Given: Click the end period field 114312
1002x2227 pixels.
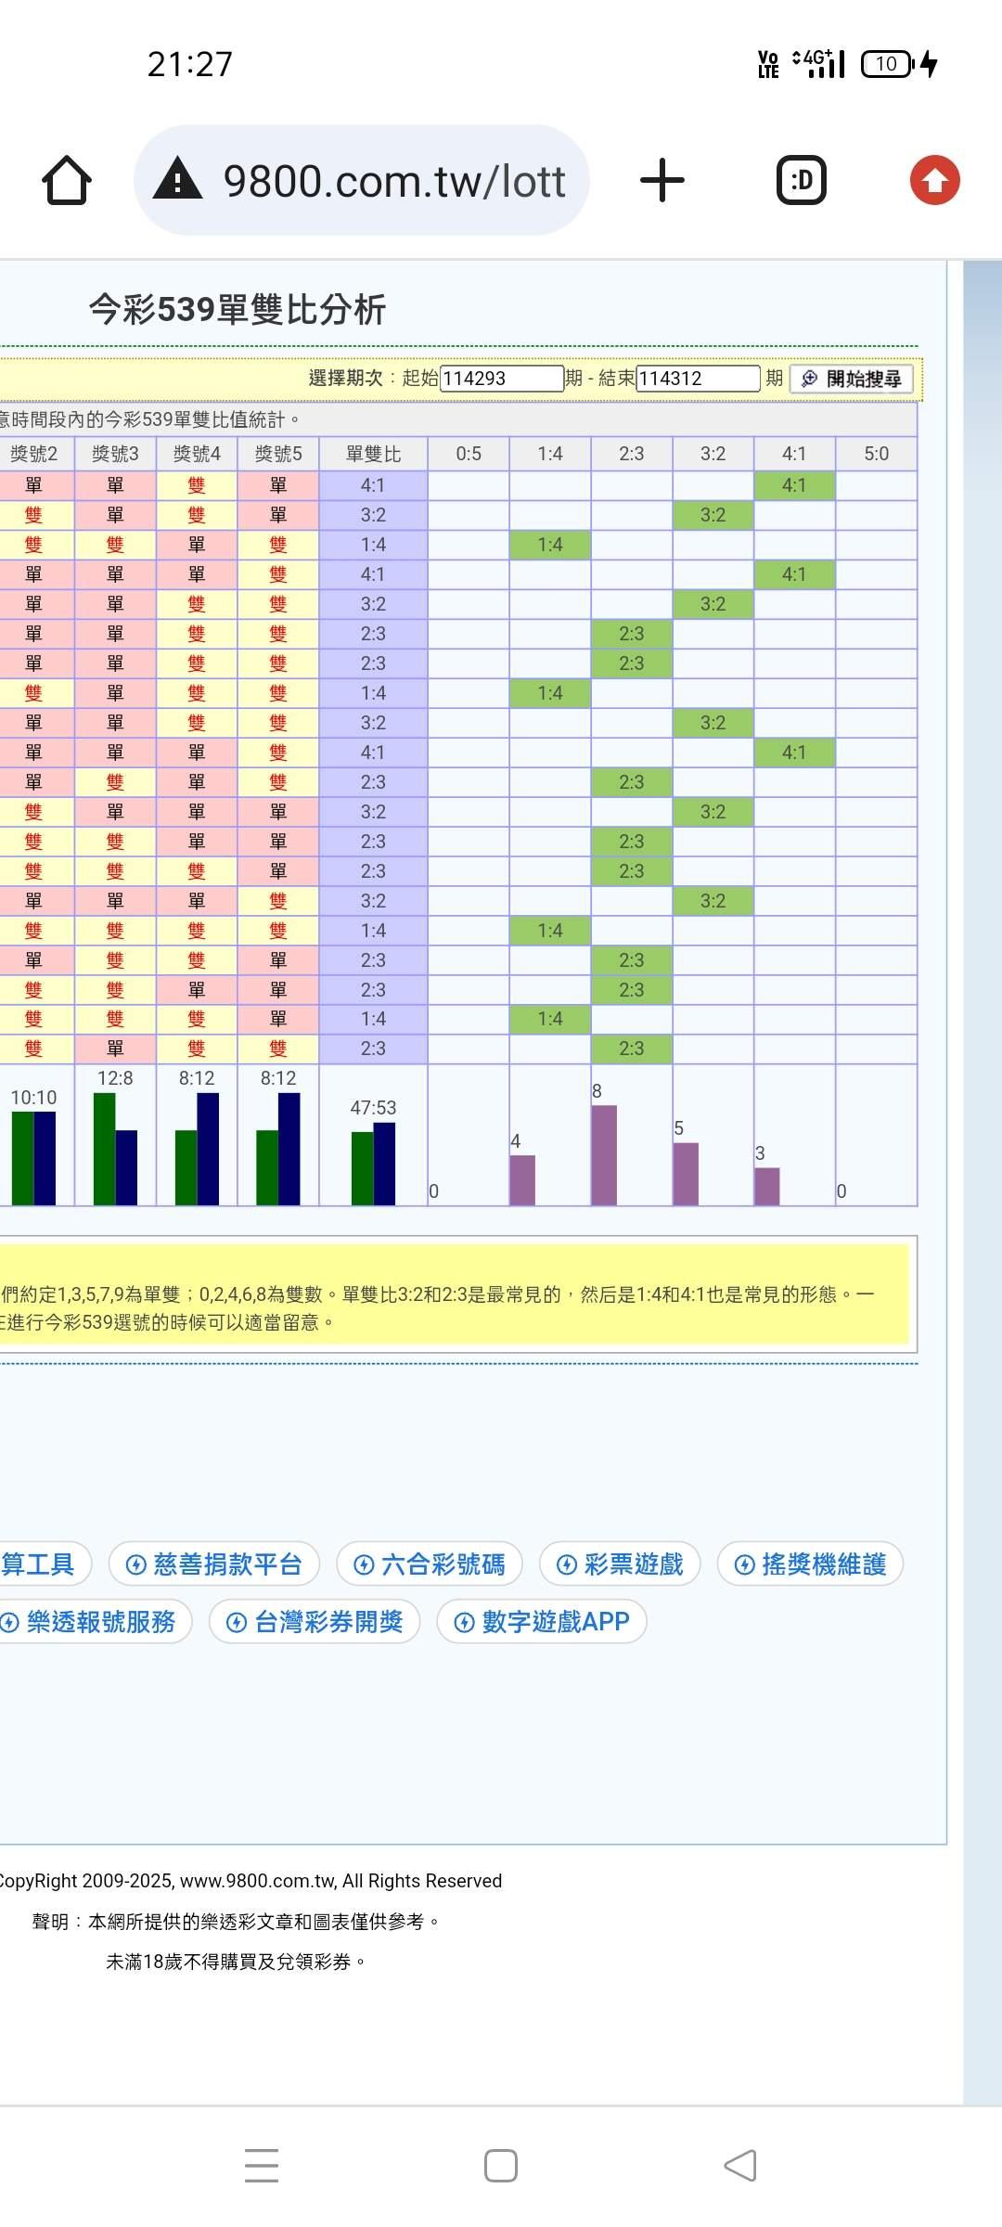Looking at the screenshot, I should point(699,379).
